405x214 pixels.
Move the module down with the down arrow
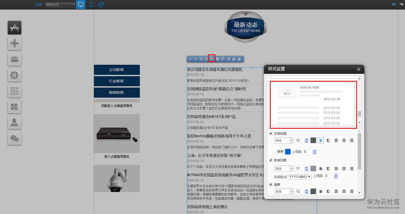pyautogui.click(x=196, y=59)
